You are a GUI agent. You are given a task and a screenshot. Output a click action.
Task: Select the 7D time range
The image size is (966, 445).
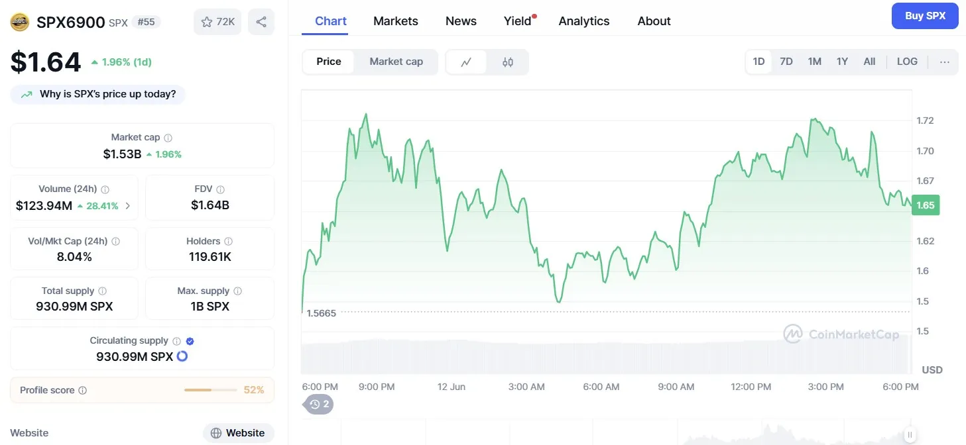(786, 62)
